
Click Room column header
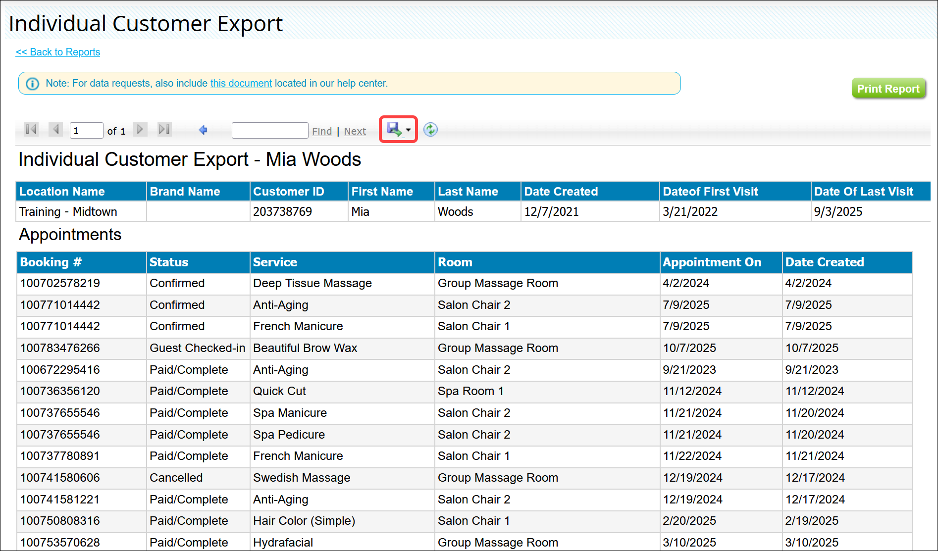547,262
